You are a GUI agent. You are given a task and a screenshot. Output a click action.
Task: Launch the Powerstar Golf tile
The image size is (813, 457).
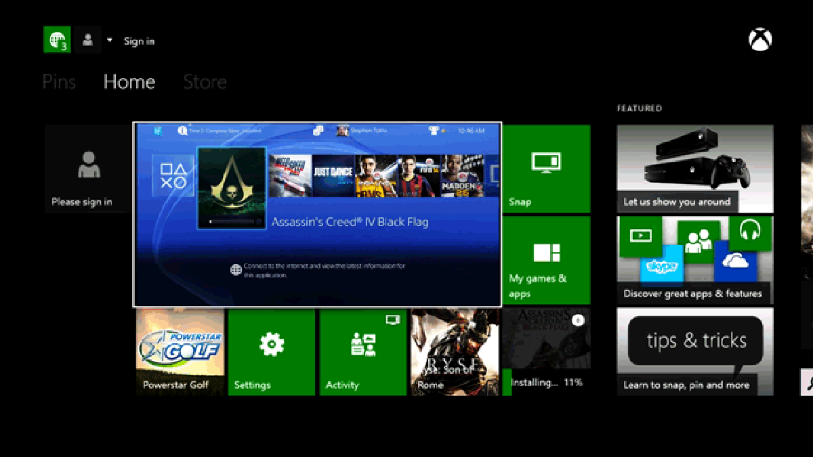180,352
